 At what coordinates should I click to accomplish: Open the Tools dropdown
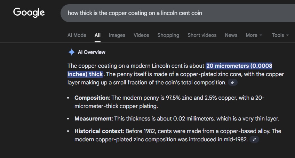[x=280, y=35]
